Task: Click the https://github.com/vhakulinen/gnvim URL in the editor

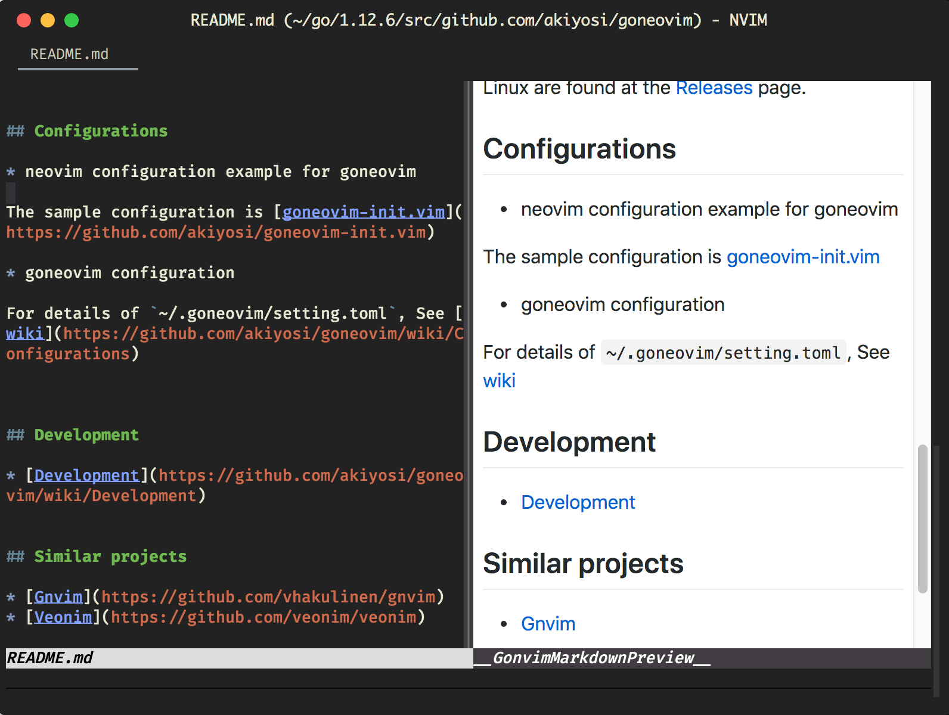Action: click(x=268, y=597)
